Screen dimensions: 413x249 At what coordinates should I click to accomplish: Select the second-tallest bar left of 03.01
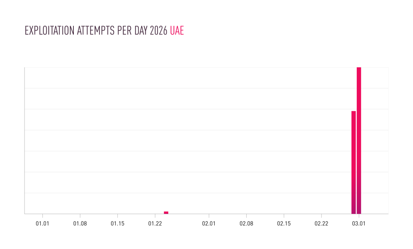click(353, 162)
